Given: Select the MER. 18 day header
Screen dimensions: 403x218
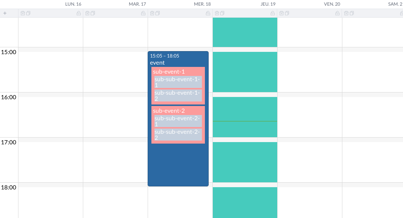Looking at the screenshot, I should pos(203,4).
